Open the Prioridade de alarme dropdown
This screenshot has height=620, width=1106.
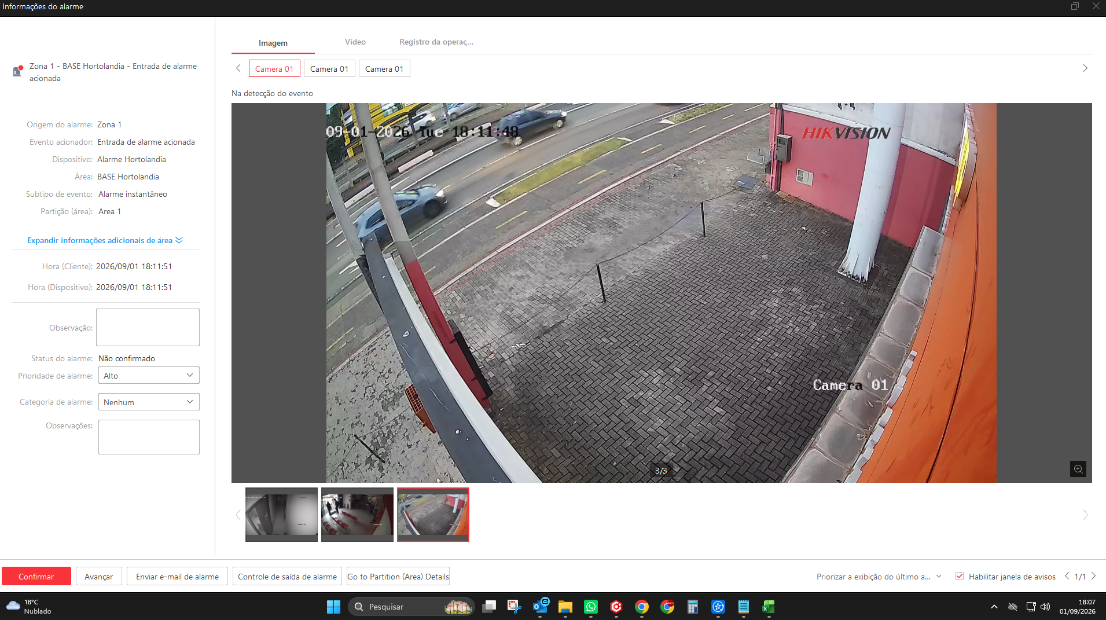149,376
